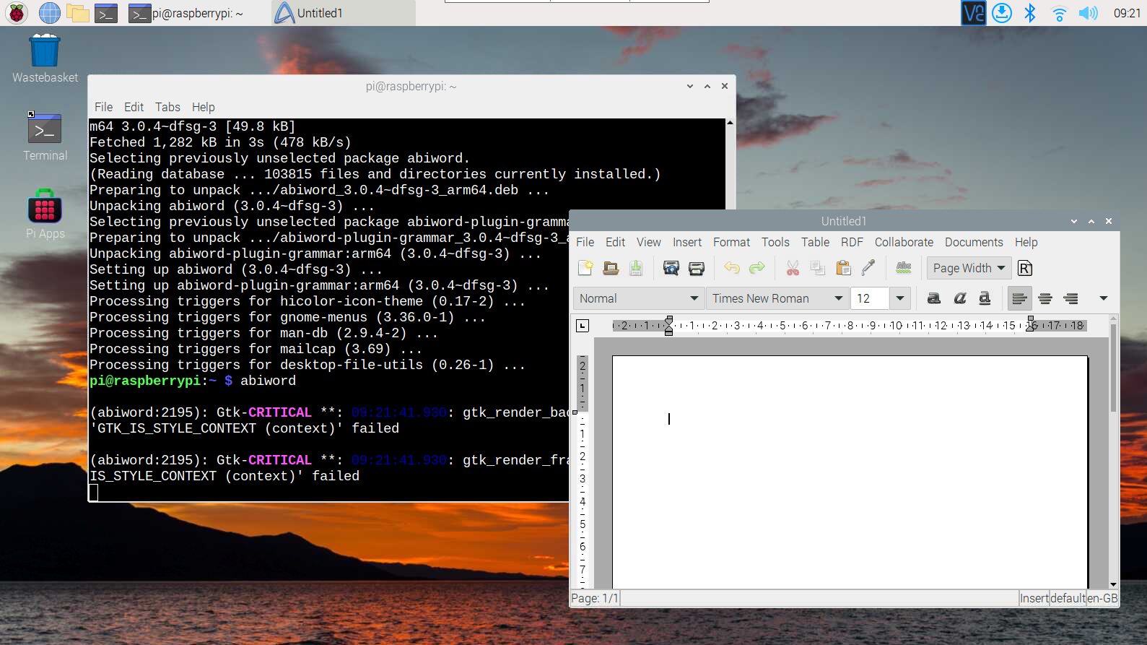
Task: Enable right alignment
Action: click(x=1070, y=298)
